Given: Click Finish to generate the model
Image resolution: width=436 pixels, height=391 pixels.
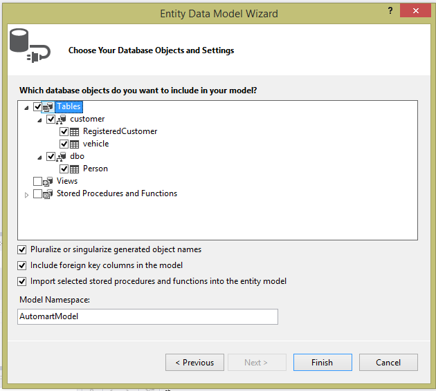Looking at the screenshot, I should [x=323, y=363].
